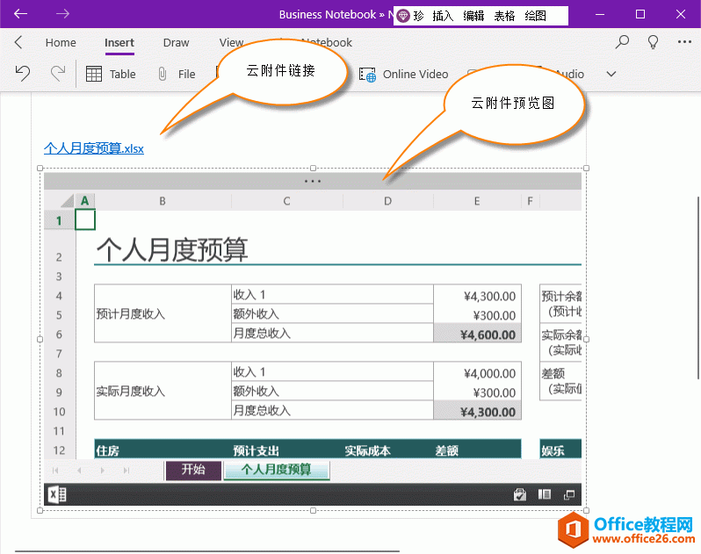Insert a Table
Image resolution: width=701 pixels, height=554 pixels.
pos(111,74)
